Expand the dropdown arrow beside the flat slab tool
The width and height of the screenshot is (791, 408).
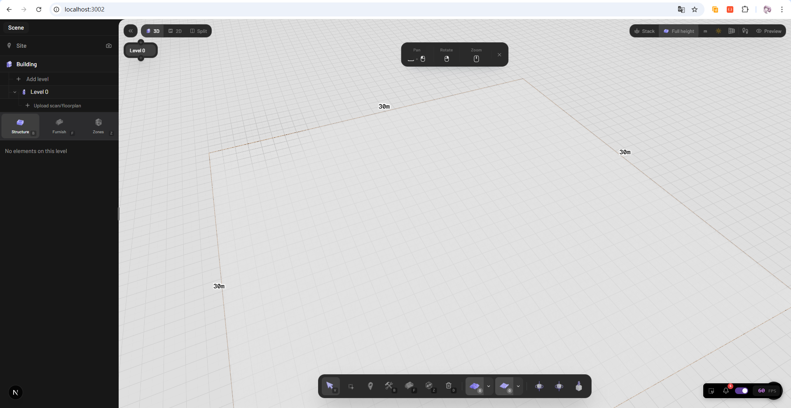click(x=518, y=386)
